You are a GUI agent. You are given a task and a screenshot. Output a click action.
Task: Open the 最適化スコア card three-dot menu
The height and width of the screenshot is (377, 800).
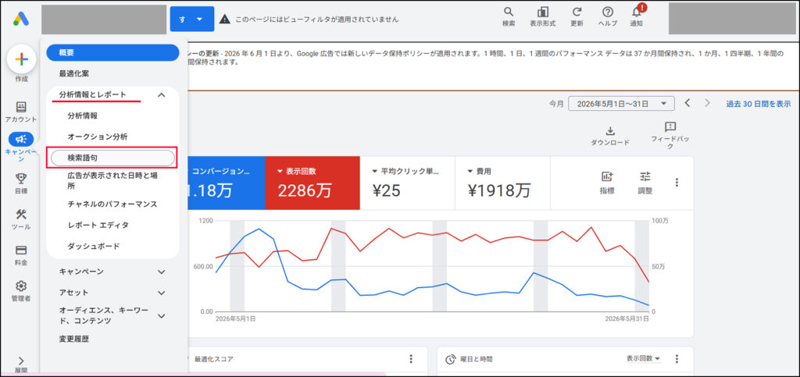(411, 359)
